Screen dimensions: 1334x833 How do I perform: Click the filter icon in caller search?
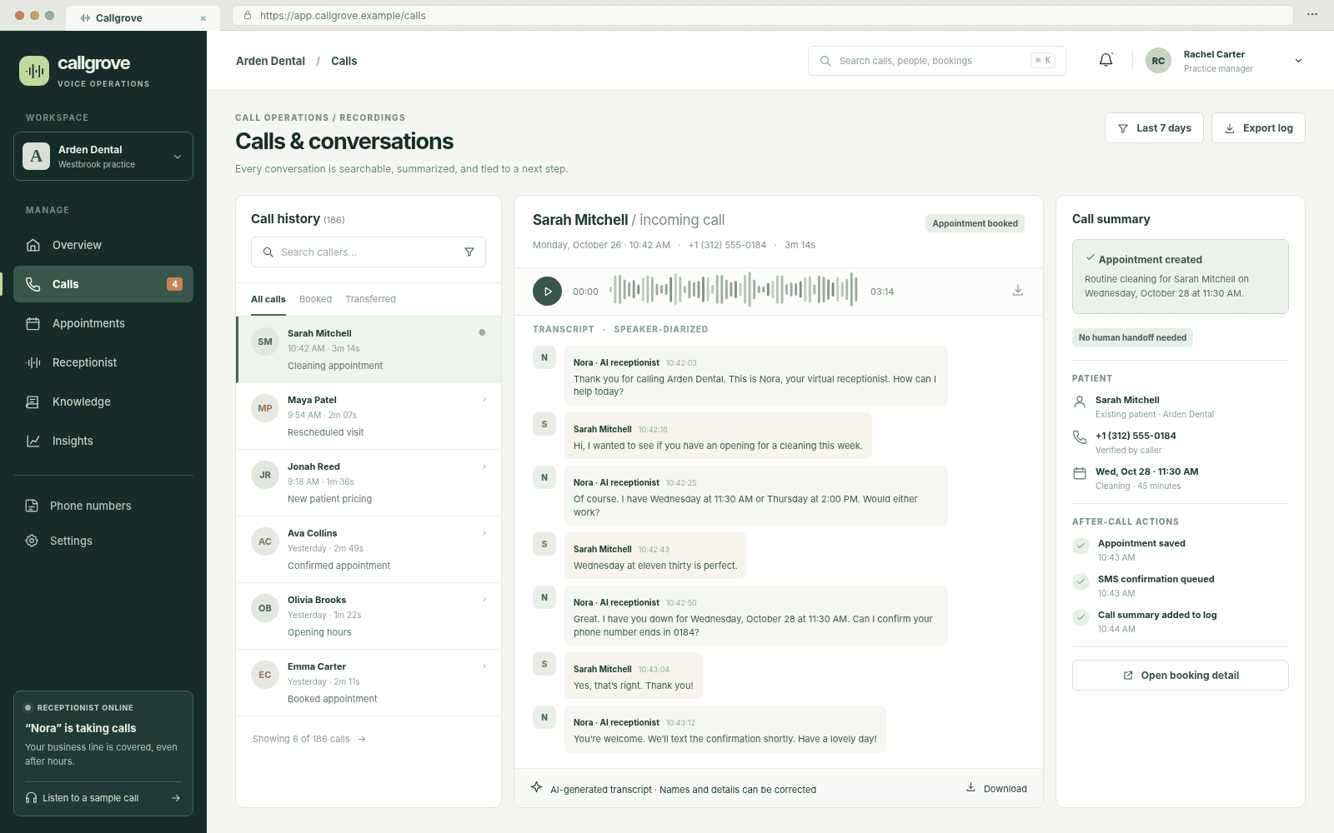click(x=469, y=252)
